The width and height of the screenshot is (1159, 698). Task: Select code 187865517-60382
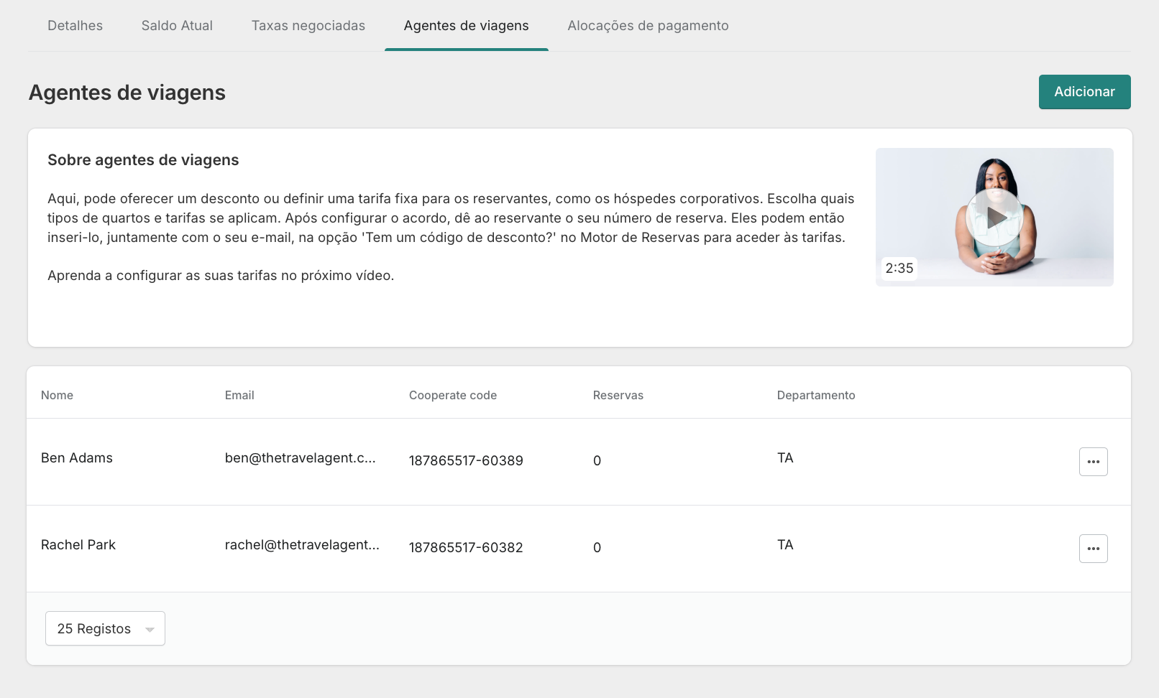(466, 548)
